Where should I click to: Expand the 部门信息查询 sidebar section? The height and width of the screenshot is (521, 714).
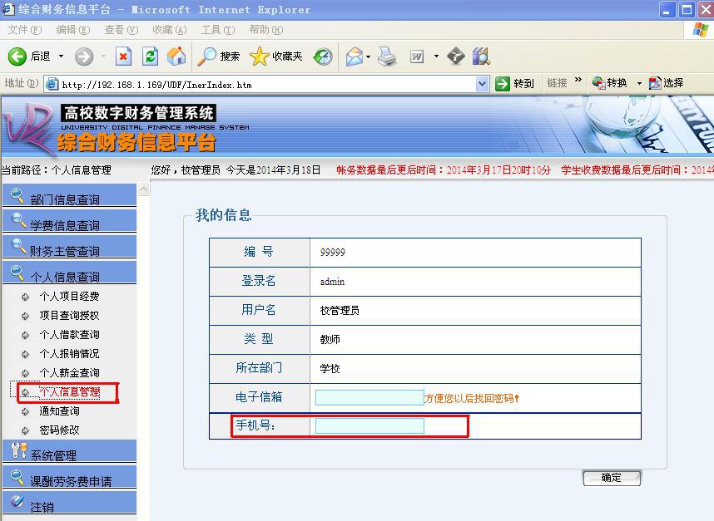[65, 199]
